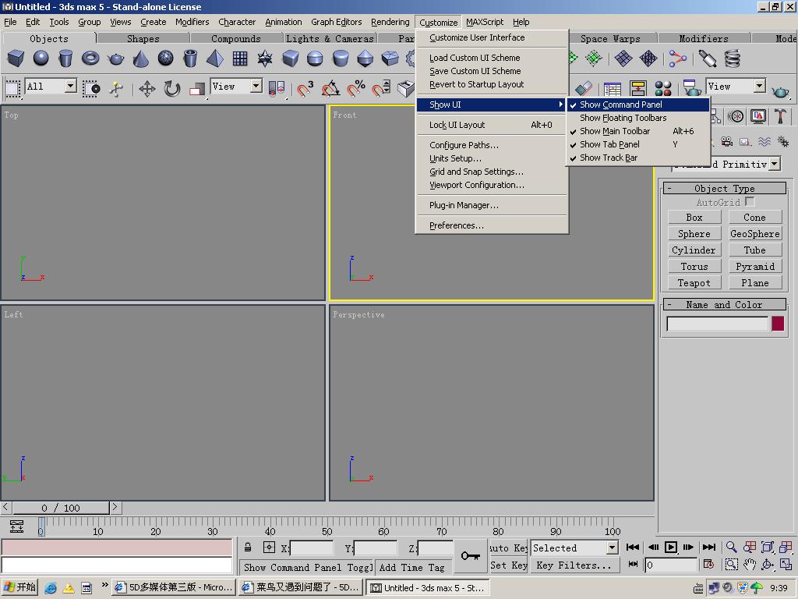Click the Tube button in Object Type
The image size is (798, 599).
coord(755,250)
